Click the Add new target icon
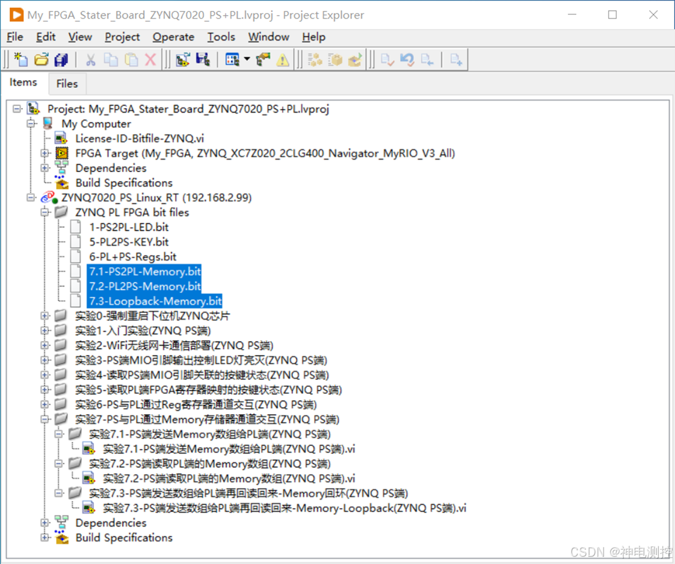Viewport: 675px width, 564px height. 183,60
